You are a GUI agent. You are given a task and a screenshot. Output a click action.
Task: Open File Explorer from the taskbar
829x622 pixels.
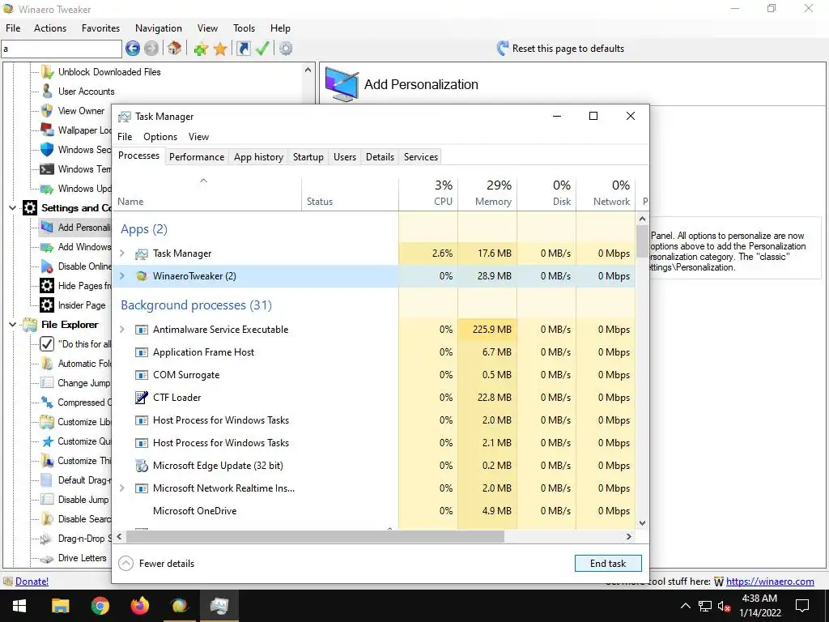click(60, 605)
